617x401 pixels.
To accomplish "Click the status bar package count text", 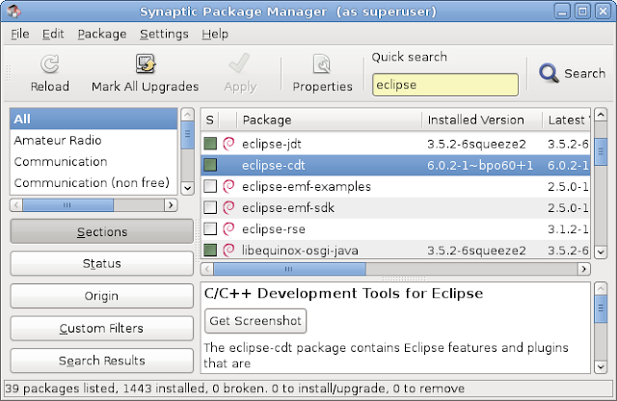I will [x=234, y=388].
